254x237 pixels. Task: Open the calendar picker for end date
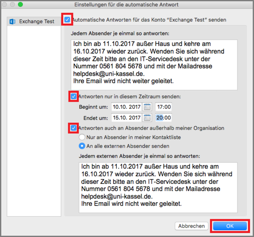tap(147, 117)
